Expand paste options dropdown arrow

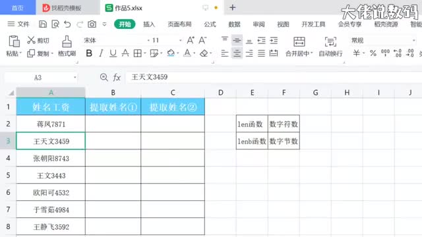[20, 53]
